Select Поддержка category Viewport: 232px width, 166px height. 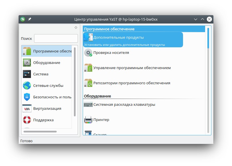pos(47,120)
